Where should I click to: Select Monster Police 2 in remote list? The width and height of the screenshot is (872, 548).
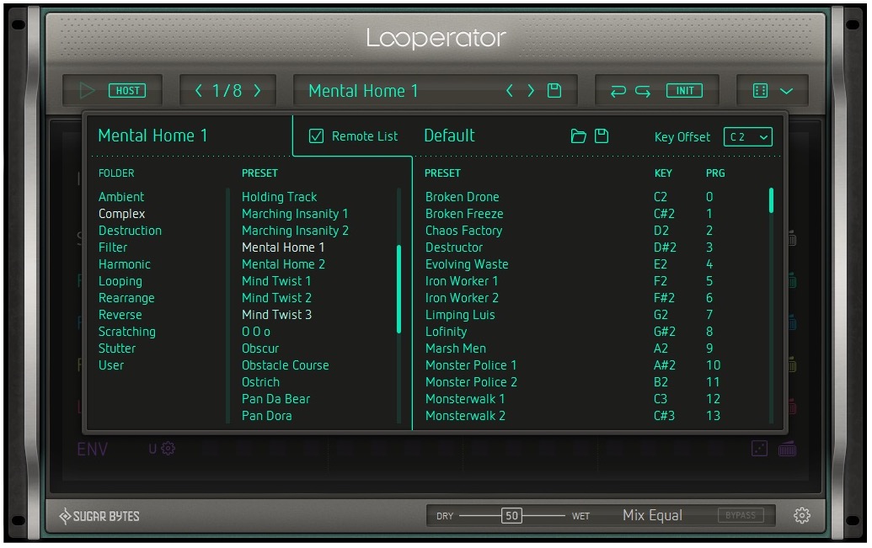point(471,382)
